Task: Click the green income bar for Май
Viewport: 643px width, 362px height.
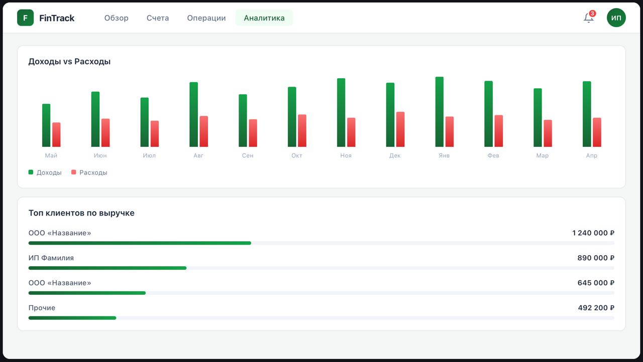Action: (46, 125)
